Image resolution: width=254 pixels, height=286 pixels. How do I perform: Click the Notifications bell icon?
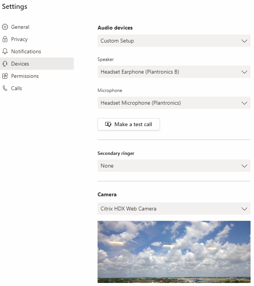point(5,52)
